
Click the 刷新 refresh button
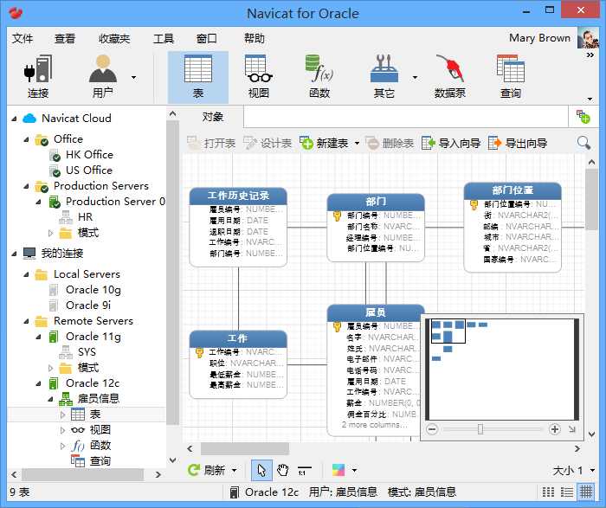206,470
